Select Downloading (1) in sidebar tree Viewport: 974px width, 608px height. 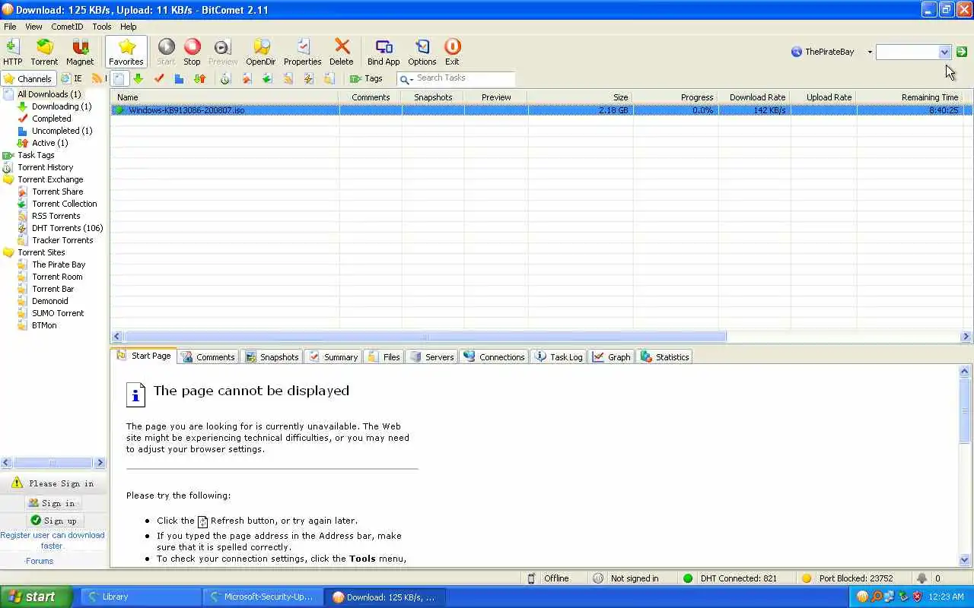pos(62,106)
